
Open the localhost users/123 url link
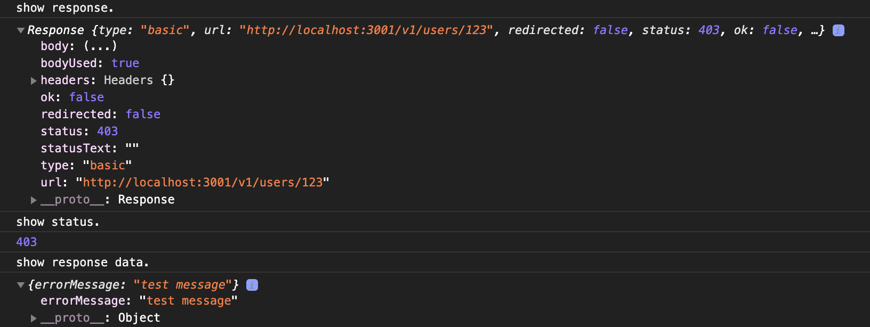(x=203, y=183)
